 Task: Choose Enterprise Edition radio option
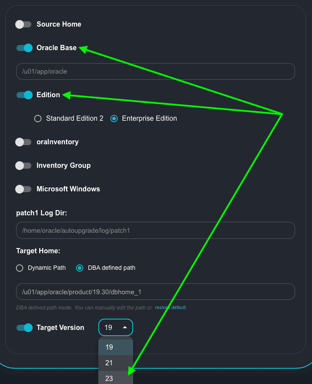pos(114,119)
